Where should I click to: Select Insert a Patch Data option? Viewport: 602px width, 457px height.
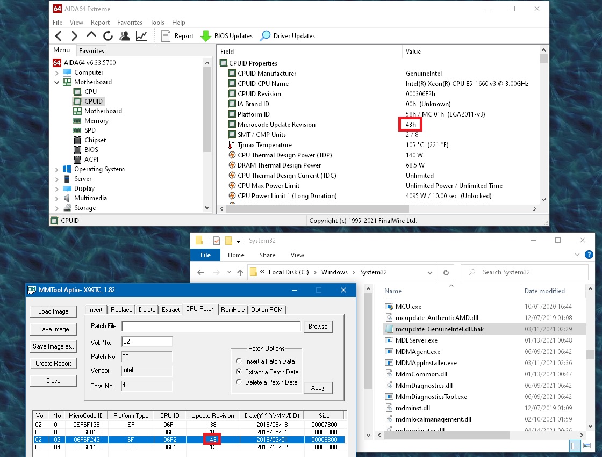click(x=266, y=361)
